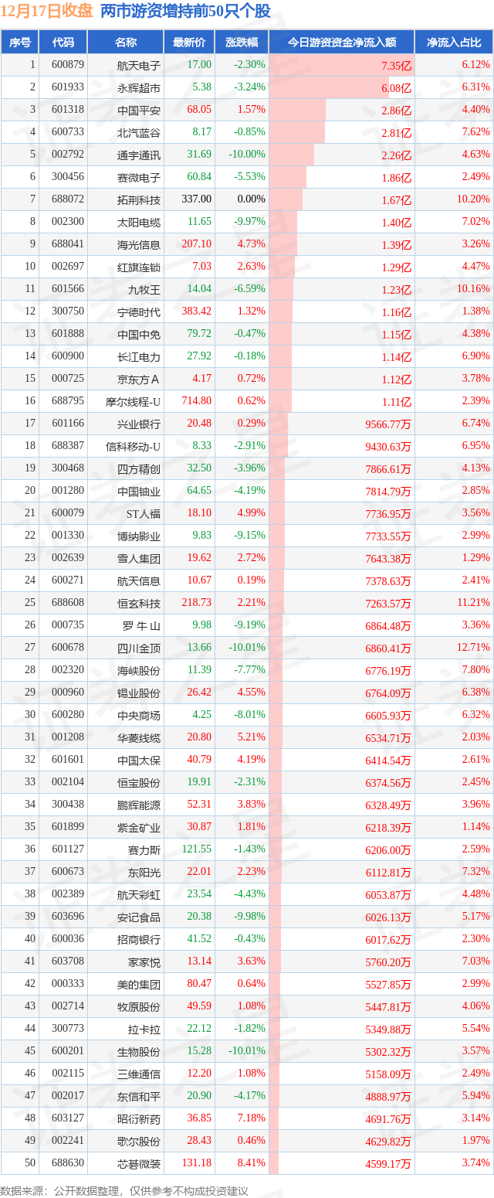Click stock name 牧原股份
The image size is (494, 1198).
tap(139, 1006)
